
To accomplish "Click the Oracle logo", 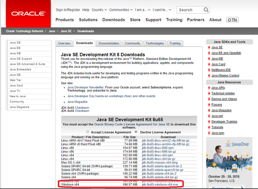I will pyautogui.click(x=28, y=13).
